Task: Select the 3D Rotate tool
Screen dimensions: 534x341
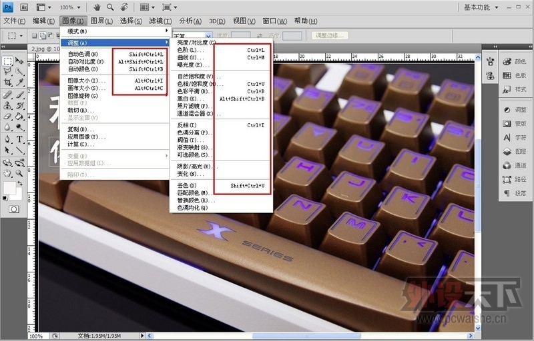Action: 7,163
